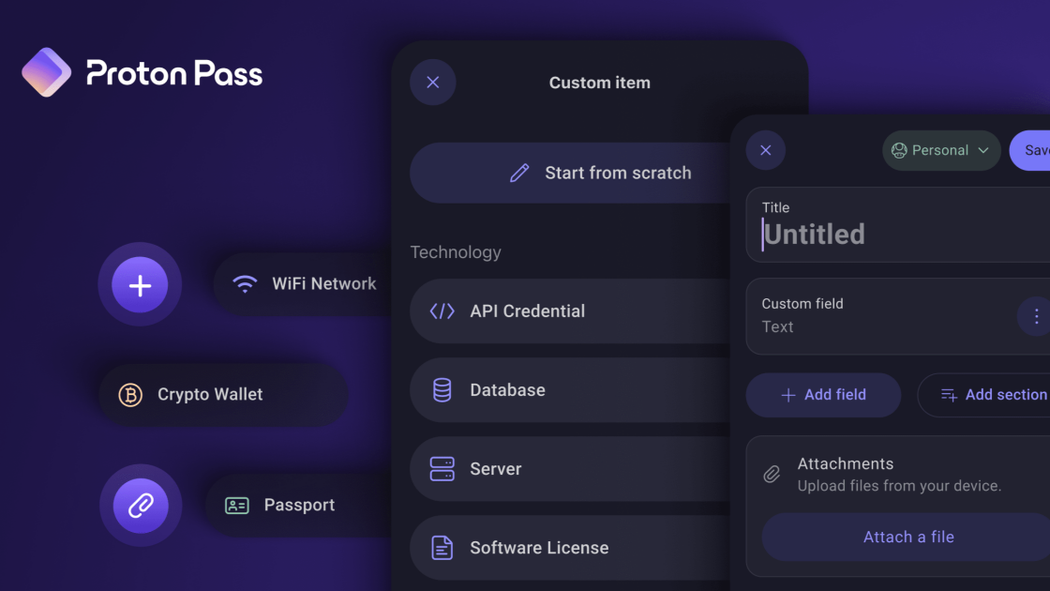
Task: Choose Start from scratch
Action: click(x=570, y=173)
